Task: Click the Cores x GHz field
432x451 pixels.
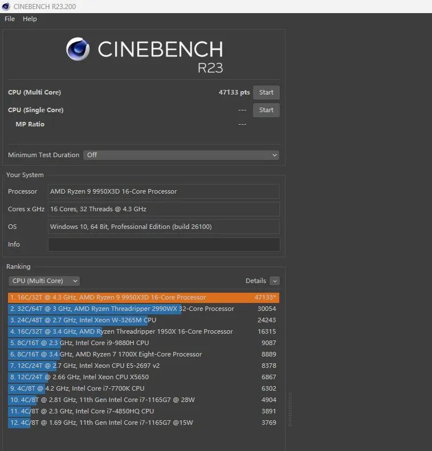Action: [164, 209]
